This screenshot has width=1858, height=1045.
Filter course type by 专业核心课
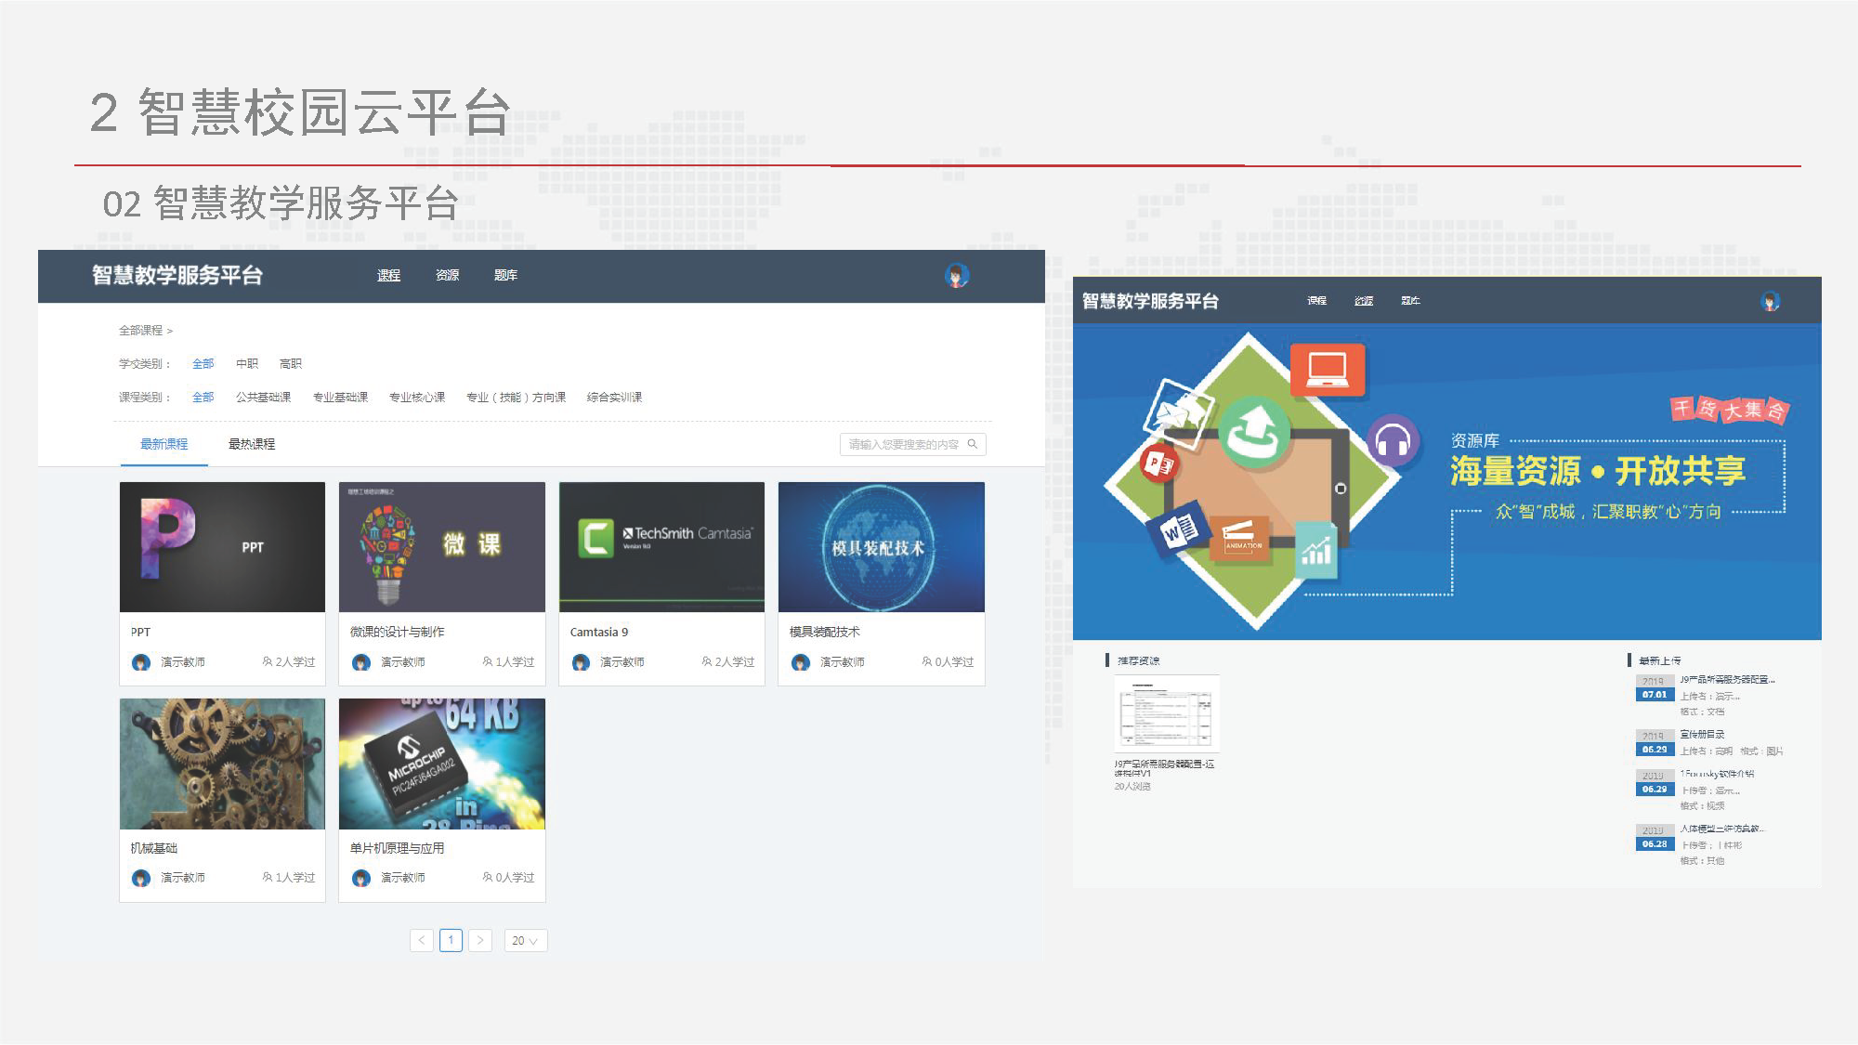click(x=417, y=397)
